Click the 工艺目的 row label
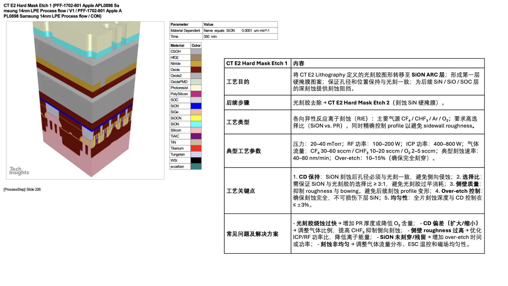The height and width of the screenshot is (286, 508). [x=238, y=82]
